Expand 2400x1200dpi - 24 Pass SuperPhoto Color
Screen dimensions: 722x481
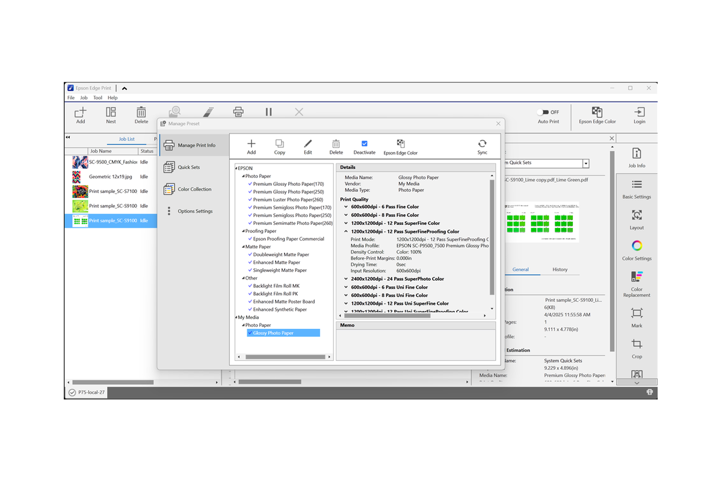tap(346, 279)
